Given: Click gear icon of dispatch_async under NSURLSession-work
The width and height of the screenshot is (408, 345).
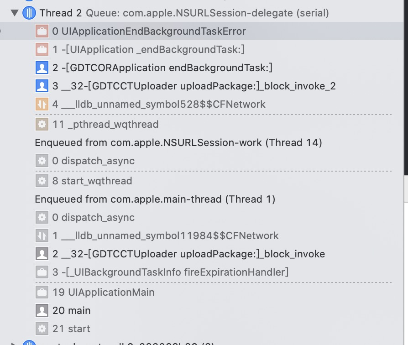Looking at the screenshot, I should pyautogui.click(x=42, y=161).
